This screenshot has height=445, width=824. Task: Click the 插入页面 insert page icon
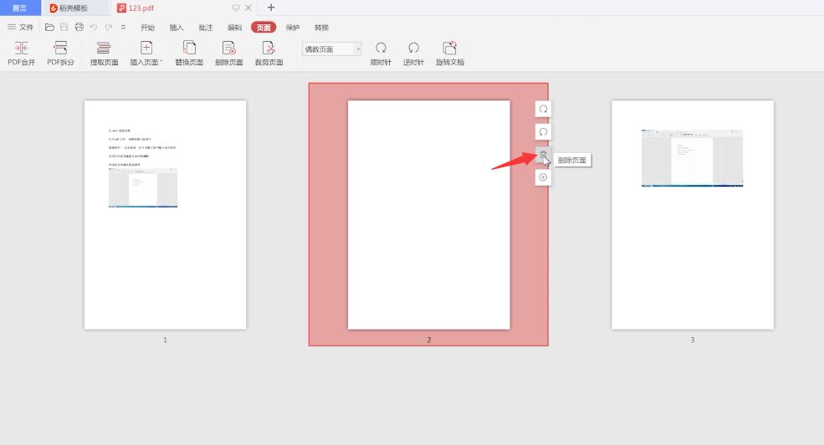tap(146, 48)
